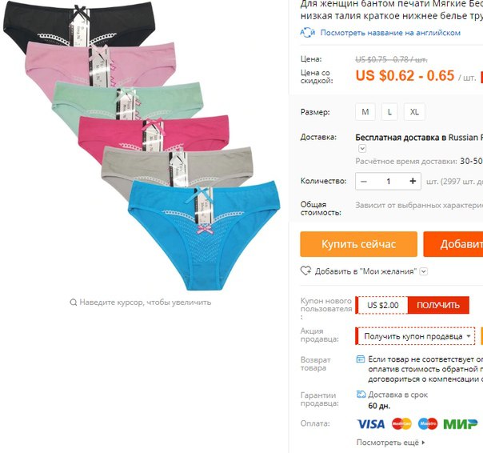Click the quantity input field
Image resolution: width=483 pixels, height=453 pixels.
click(x=388, y=182)
